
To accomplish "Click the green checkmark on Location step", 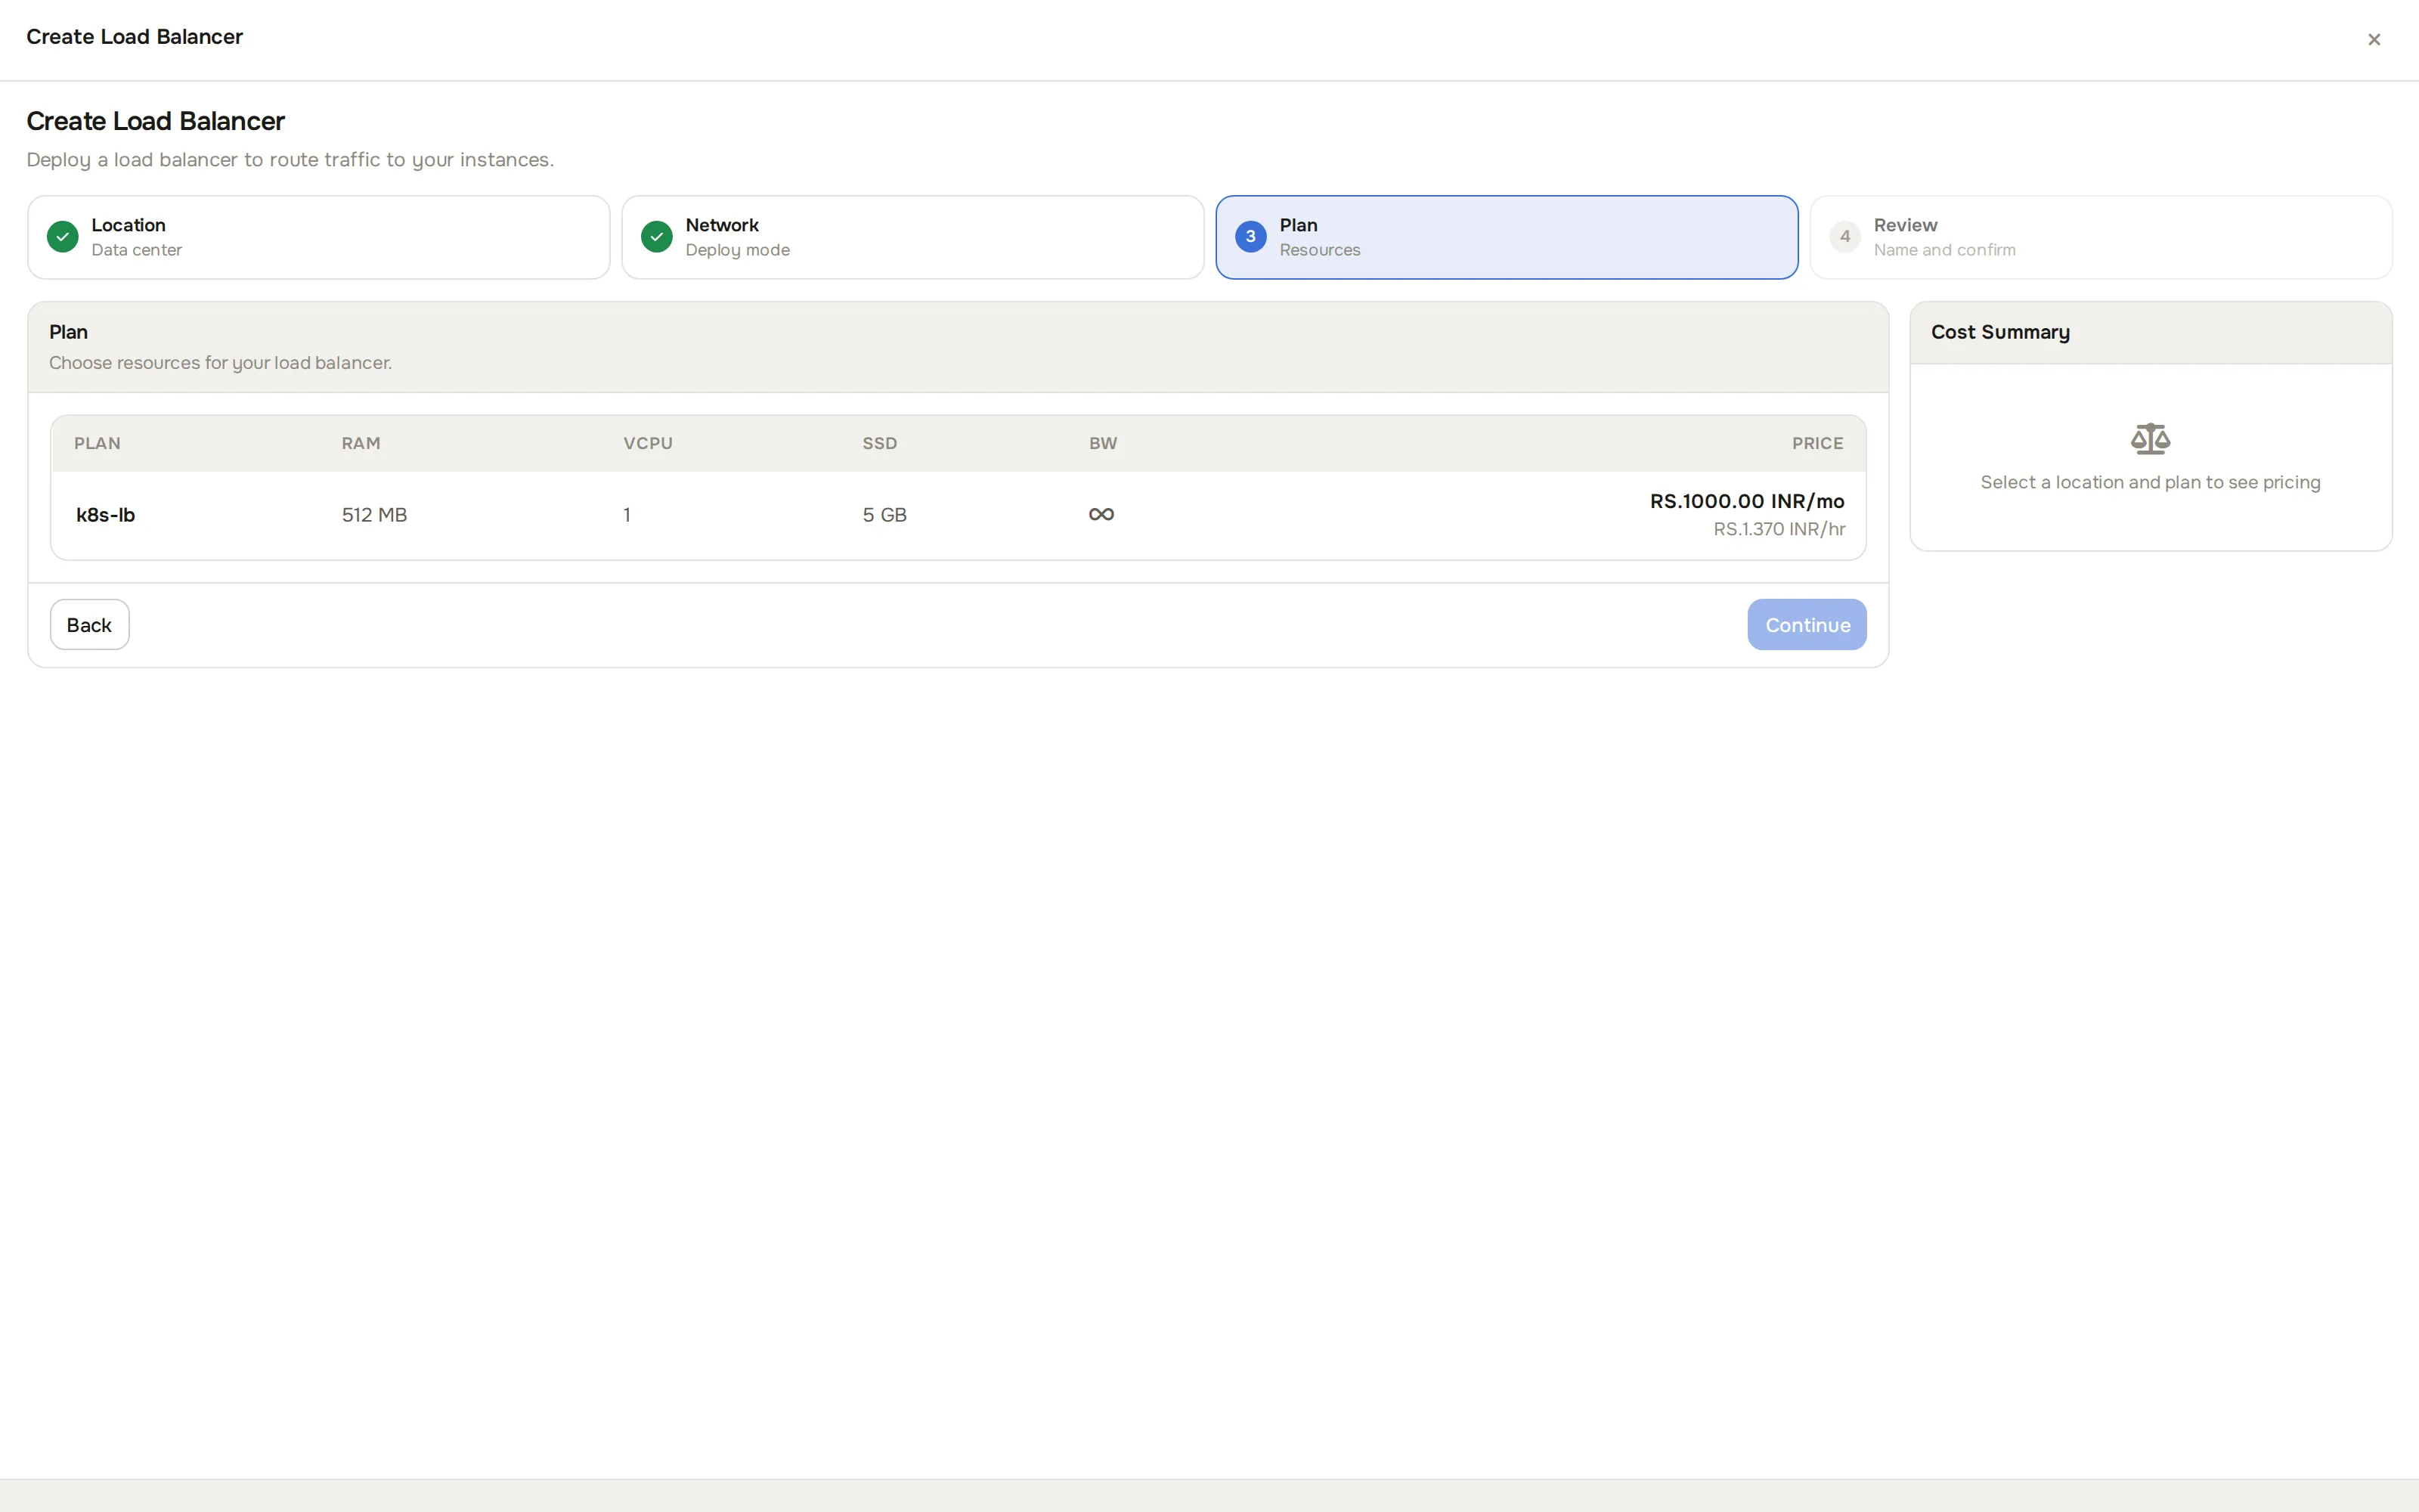I will click(x=63, y=237).
